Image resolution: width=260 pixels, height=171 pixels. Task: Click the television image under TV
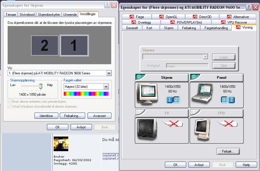[147, 130]
